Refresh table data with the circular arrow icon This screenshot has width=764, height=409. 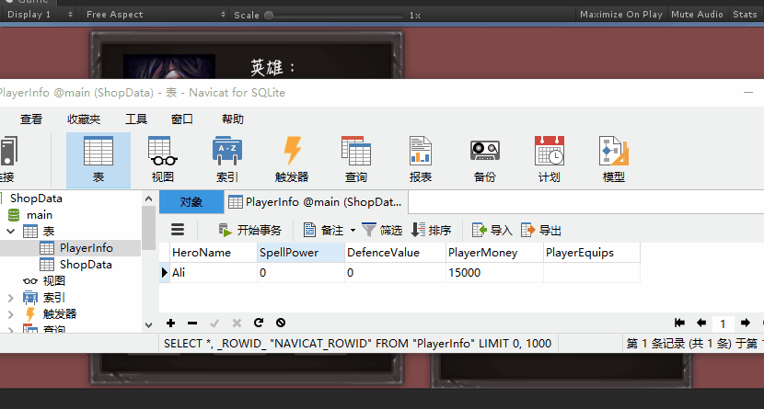coord(259,323)
